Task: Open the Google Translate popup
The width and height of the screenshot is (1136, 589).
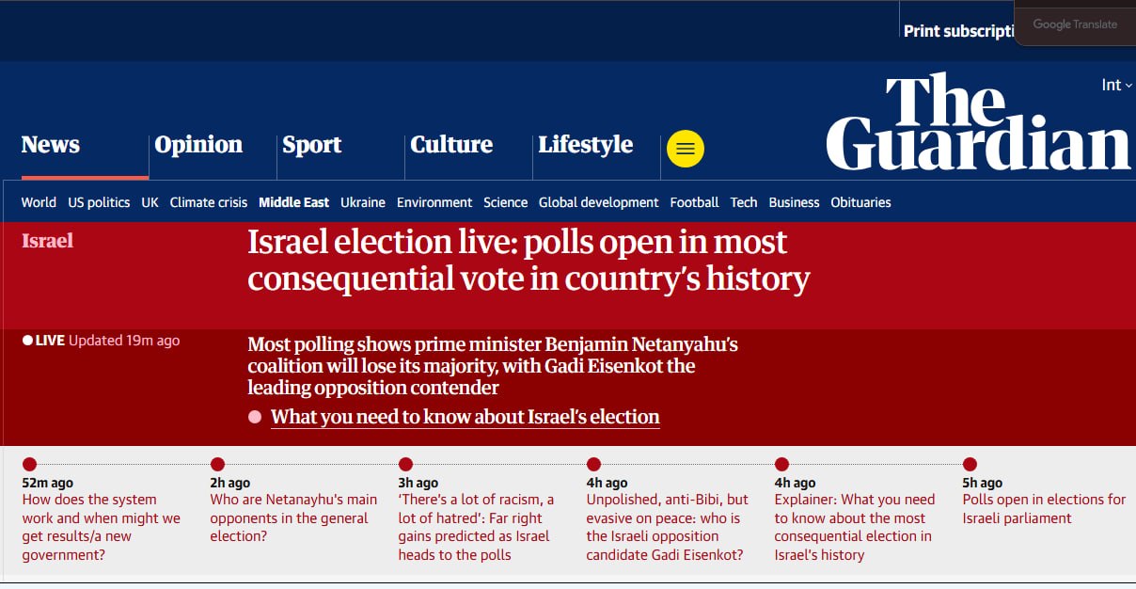Action: tap(1075, 24)
